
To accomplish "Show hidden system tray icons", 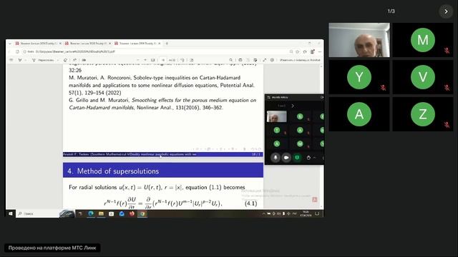I will 263,213.
